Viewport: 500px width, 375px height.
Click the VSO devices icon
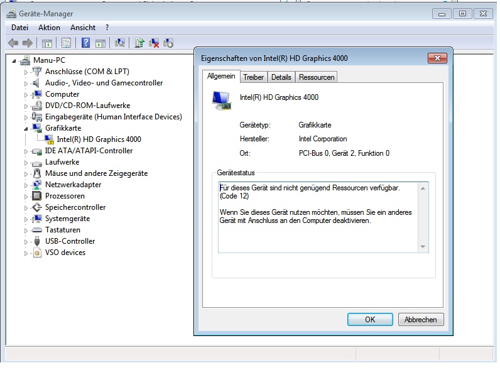[x=37, y=253]
